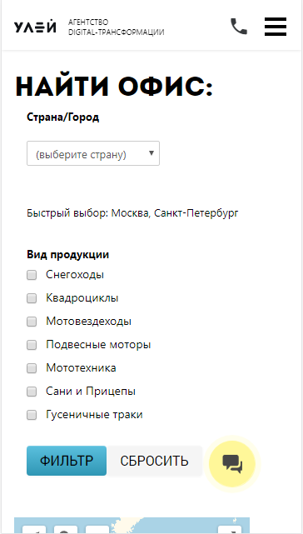Tick the Мотовездеходы option
303x534 pixels.
click(x=32, y=322)
